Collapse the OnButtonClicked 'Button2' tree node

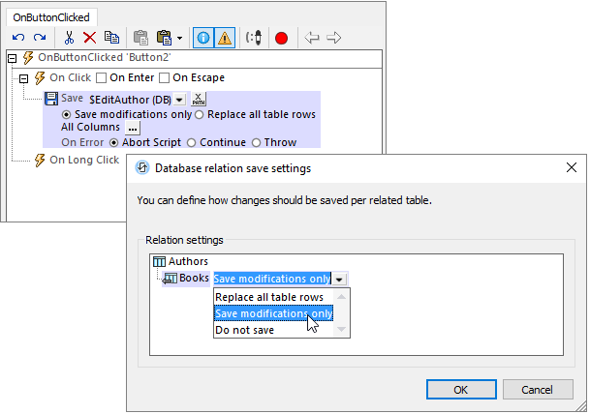point(12,58)
